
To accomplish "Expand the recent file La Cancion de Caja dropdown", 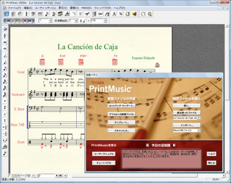I will tap(199, 118).
